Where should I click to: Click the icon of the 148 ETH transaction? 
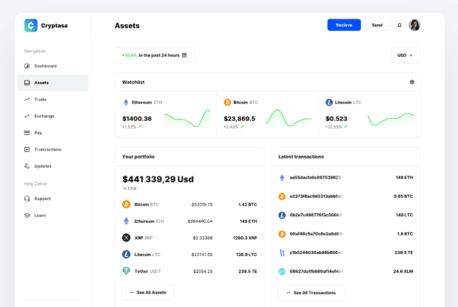click(282, 177)
